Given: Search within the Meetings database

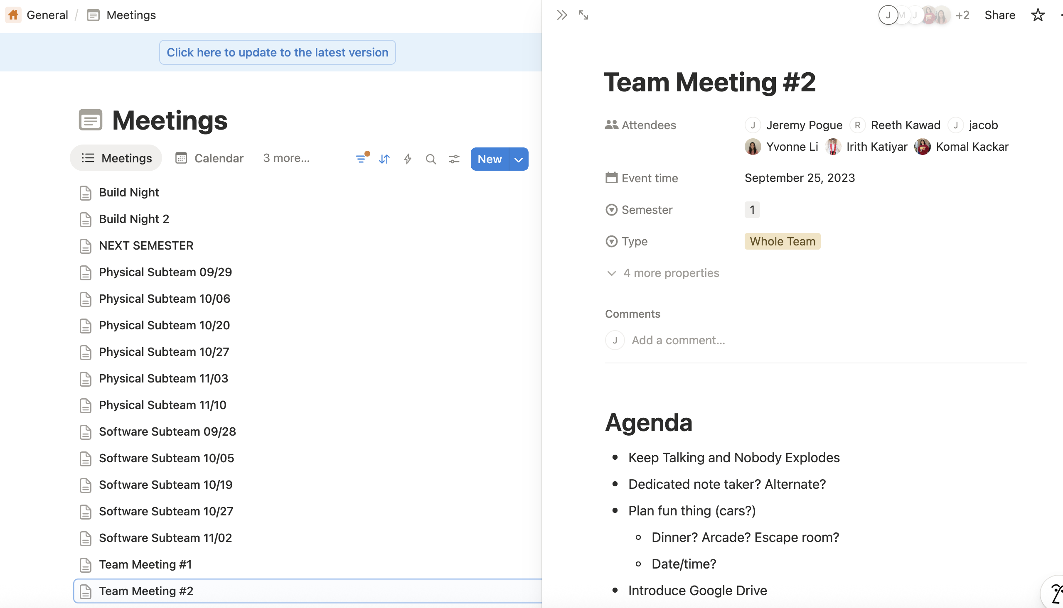Looking at the screenshot, I should click(431, 159).
